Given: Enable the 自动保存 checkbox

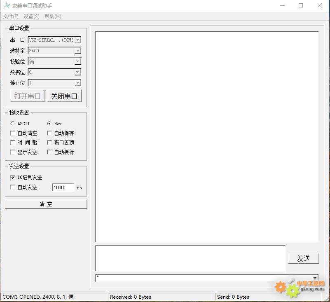Looking at the screenshot, I should click(x=49, y=133).
